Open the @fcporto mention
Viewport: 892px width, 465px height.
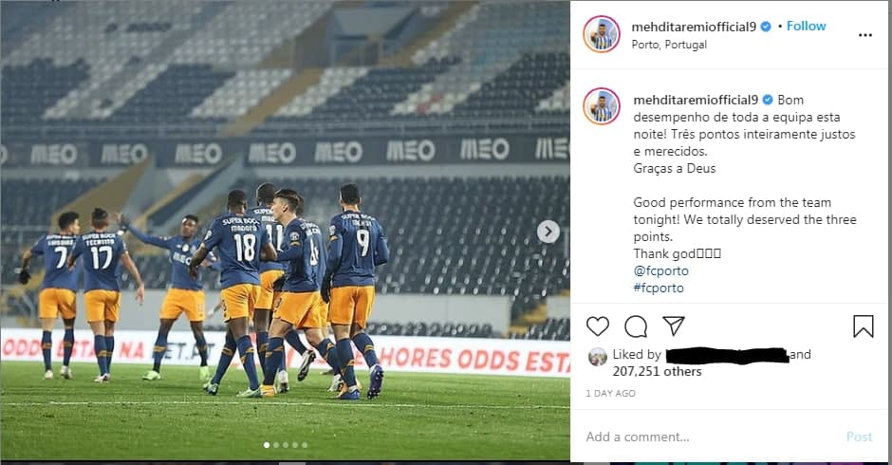661,270
